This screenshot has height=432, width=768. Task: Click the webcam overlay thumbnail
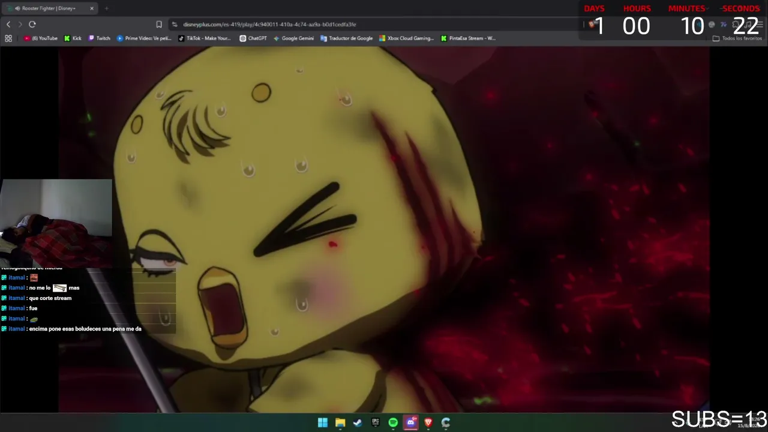(56, 223)
